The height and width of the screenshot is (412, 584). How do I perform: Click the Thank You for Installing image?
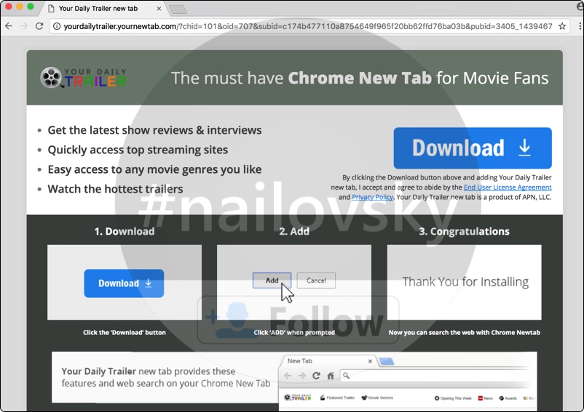click(x=465, y=282)
